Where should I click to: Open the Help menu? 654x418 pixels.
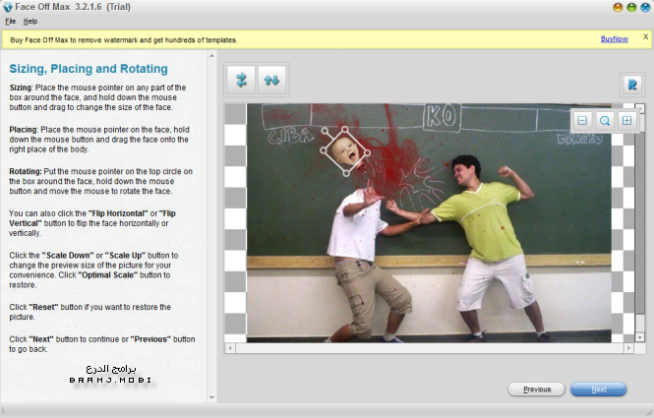30,21
